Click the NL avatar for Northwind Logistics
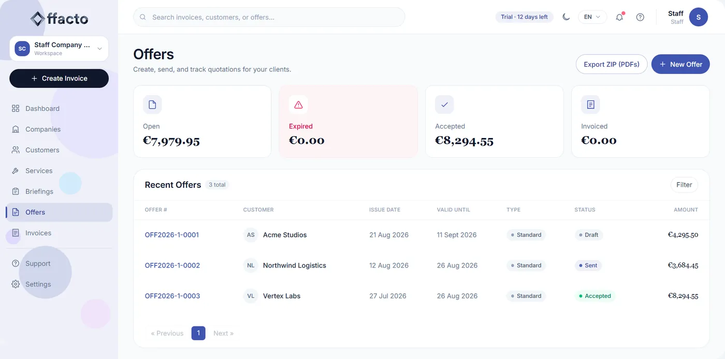Screen dimensions: 725x359 point(251,265)
